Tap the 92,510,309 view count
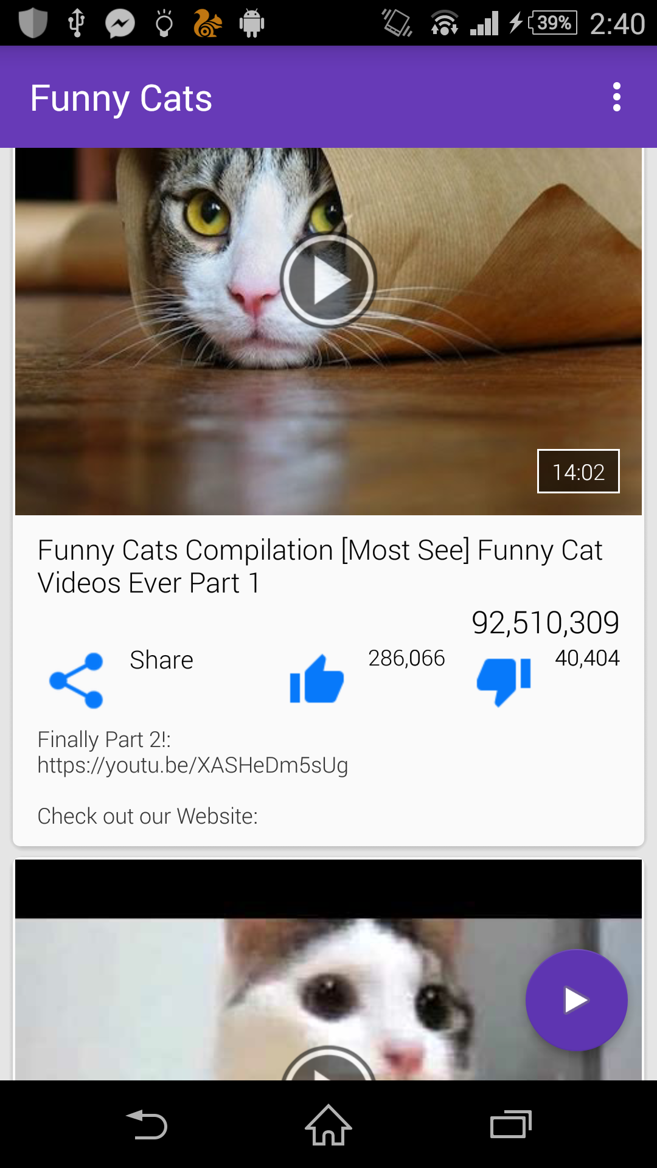 click(545, 622)
